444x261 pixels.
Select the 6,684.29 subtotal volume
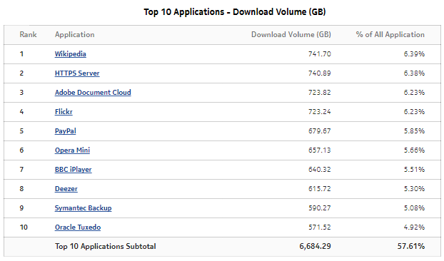(x=315, y=246)
